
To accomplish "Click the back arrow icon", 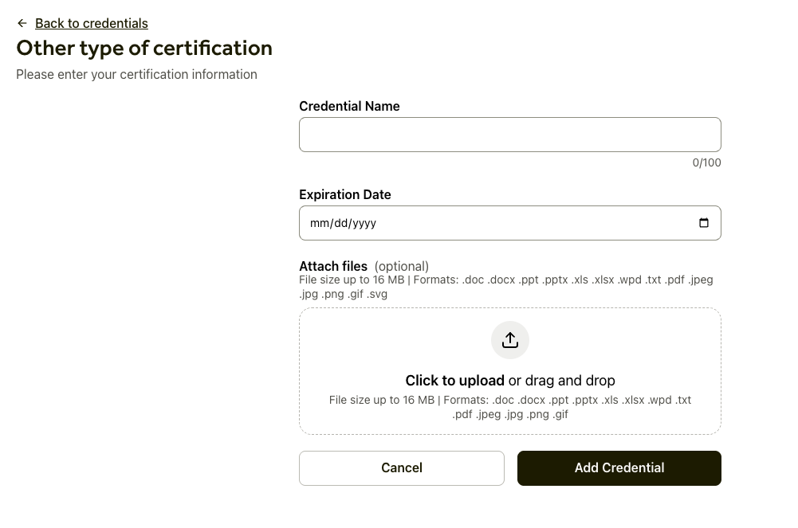I will click(x=22, y=23).
